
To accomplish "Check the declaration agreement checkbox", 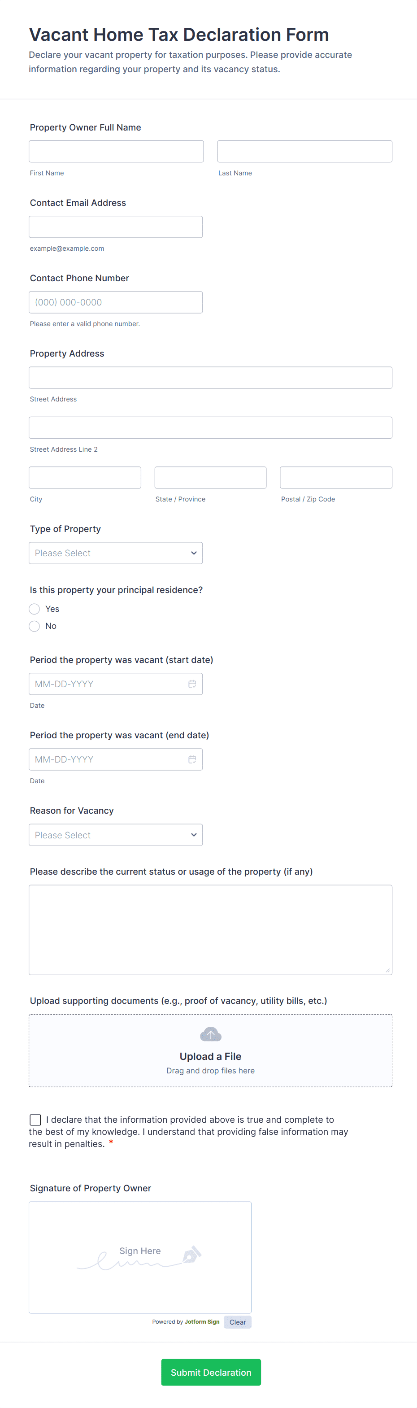I will [35, 1120].
